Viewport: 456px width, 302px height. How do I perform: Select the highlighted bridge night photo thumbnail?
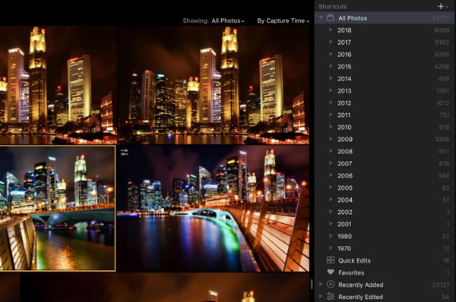click(x=58, y=208)
